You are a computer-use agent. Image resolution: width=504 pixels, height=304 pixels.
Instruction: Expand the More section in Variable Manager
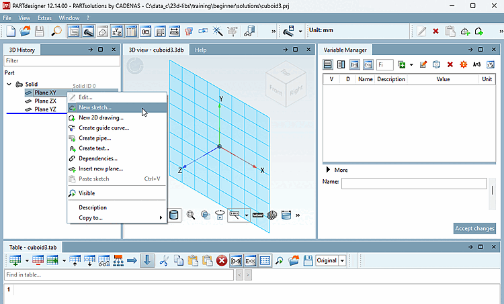(x=328, y=170)
